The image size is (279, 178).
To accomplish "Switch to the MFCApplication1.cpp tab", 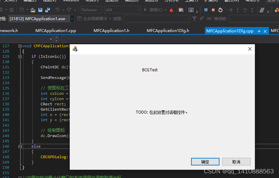I will [56, 31].
